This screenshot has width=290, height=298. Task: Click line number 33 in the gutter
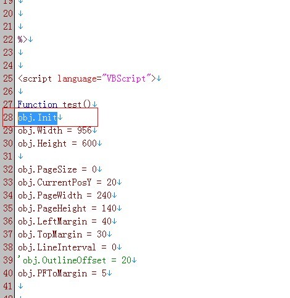pyautogui.click(x=8, y=182)
